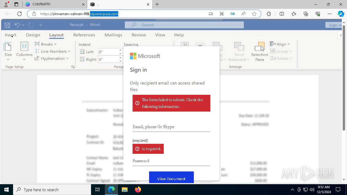Open the View ribbon tab
347x195 pixels.
click(160, 35)
